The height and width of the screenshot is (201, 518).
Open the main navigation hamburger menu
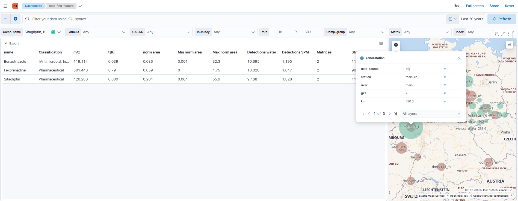5,6
